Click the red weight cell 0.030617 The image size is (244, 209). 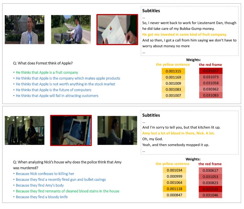click(x=210, y=170)
